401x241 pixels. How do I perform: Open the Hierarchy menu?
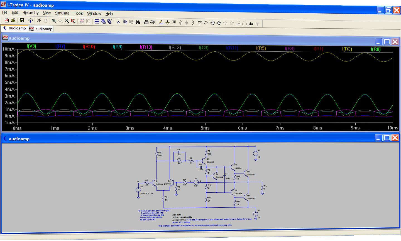[x=31, y=13]
